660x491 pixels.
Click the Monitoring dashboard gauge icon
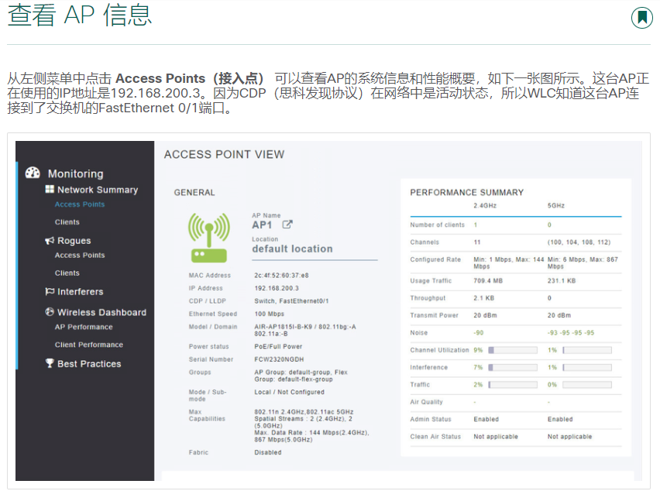[33, 173]
